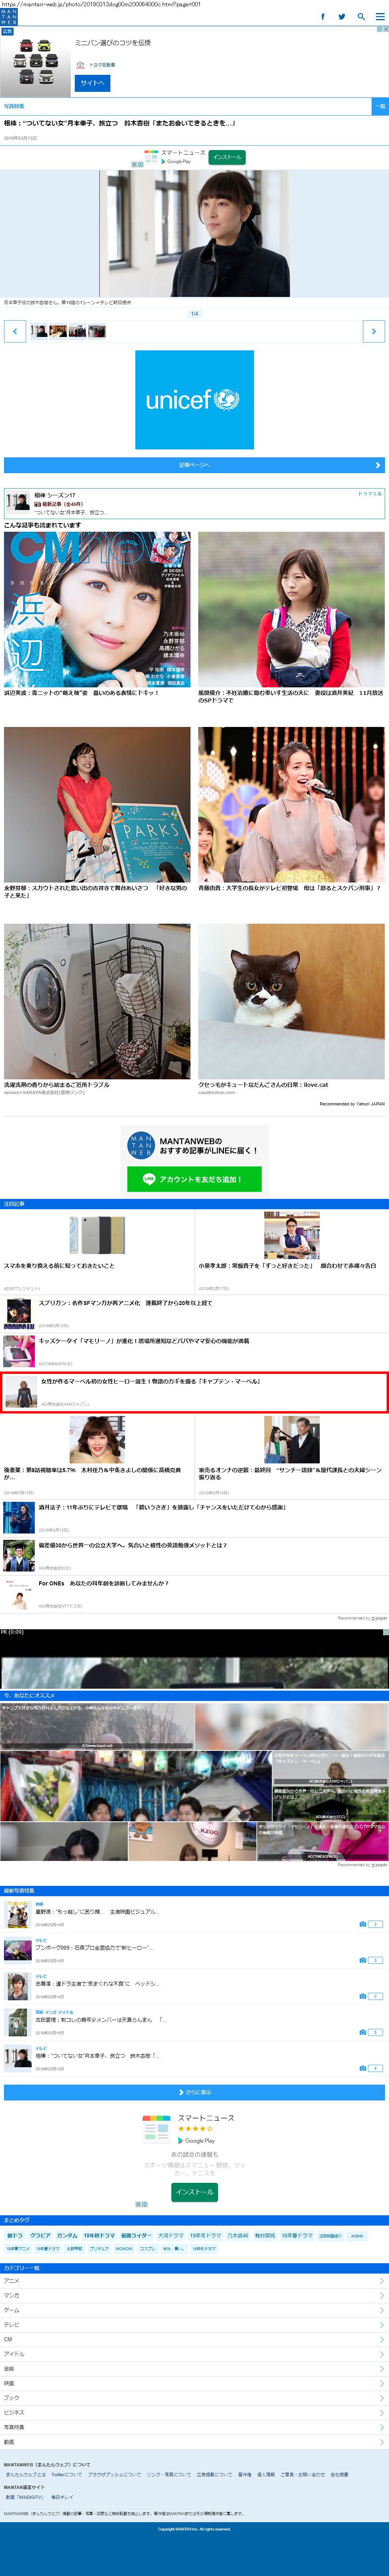Open the Captain Marvel article link

tap(150, 1382)
